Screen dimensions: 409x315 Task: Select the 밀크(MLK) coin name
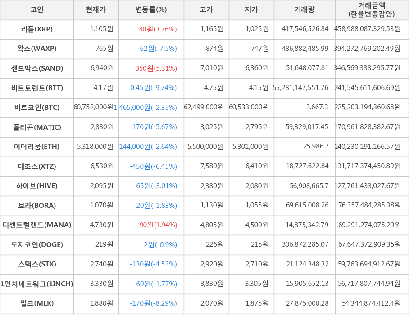(37, 303)
